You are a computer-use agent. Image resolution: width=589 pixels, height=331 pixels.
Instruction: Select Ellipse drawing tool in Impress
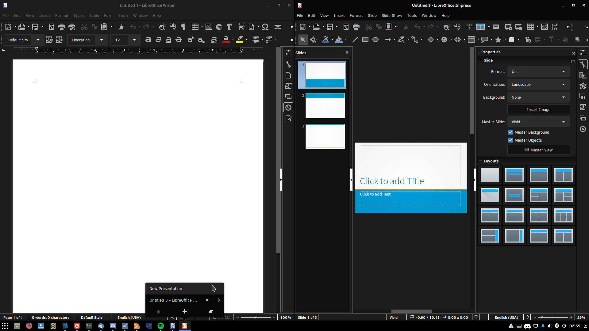click(x=375, y=40)
